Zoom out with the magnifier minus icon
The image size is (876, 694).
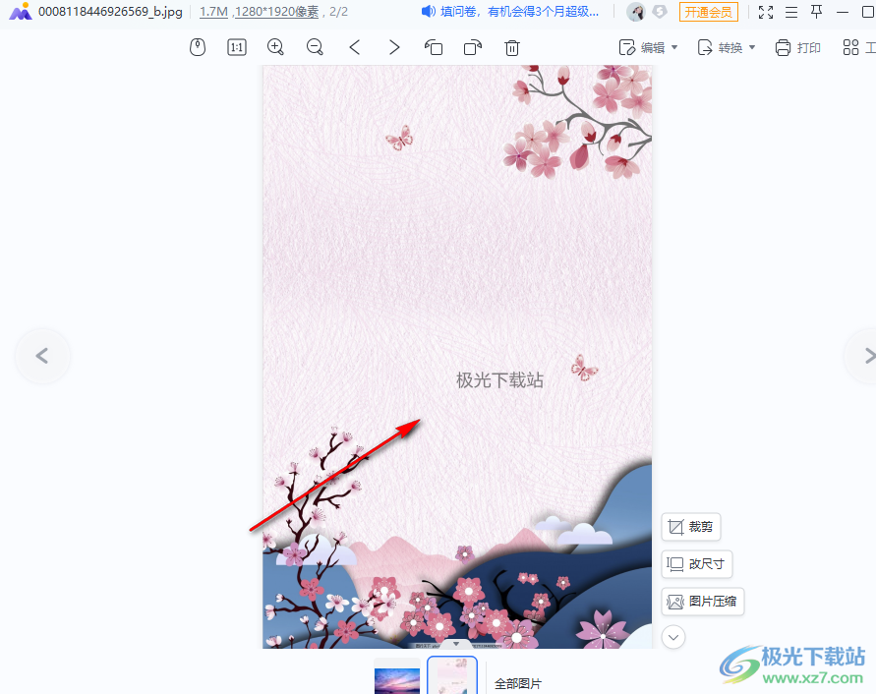pyautogui.click(x=315, y=47)
